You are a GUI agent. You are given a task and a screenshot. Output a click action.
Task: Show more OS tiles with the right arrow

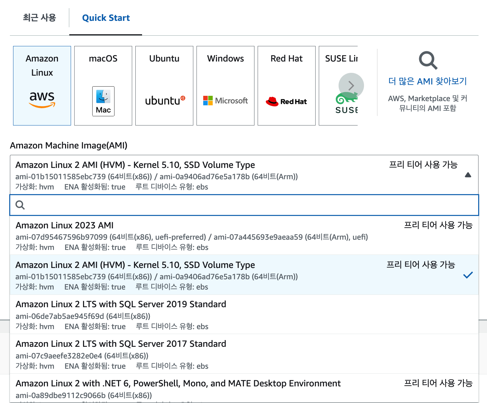click(x=351, y=86)
